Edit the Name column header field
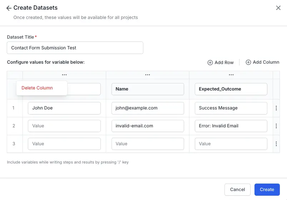Viewport: 287px width, 200px height. click(x=148, y=89)
